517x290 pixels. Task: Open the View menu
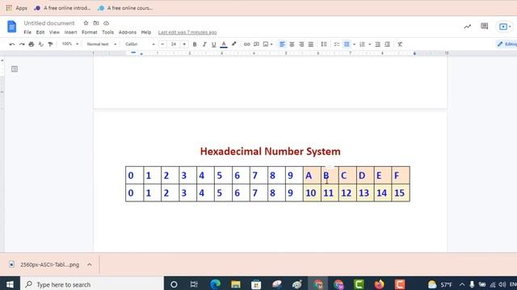pos(54,32)
